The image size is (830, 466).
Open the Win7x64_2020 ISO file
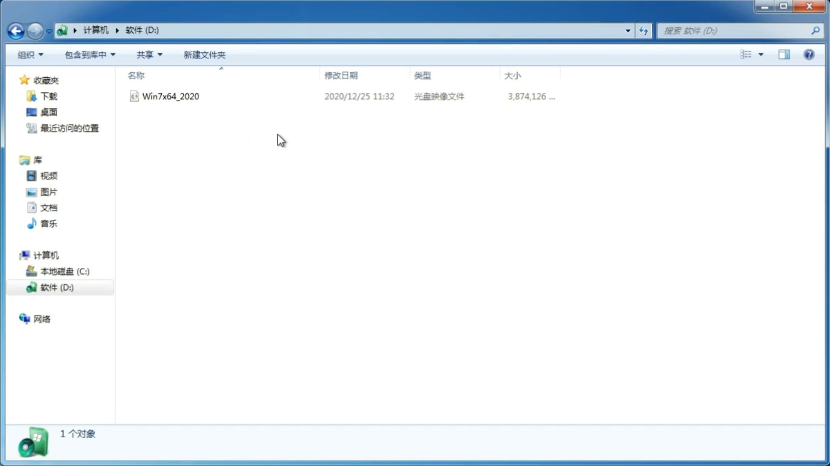170,96
